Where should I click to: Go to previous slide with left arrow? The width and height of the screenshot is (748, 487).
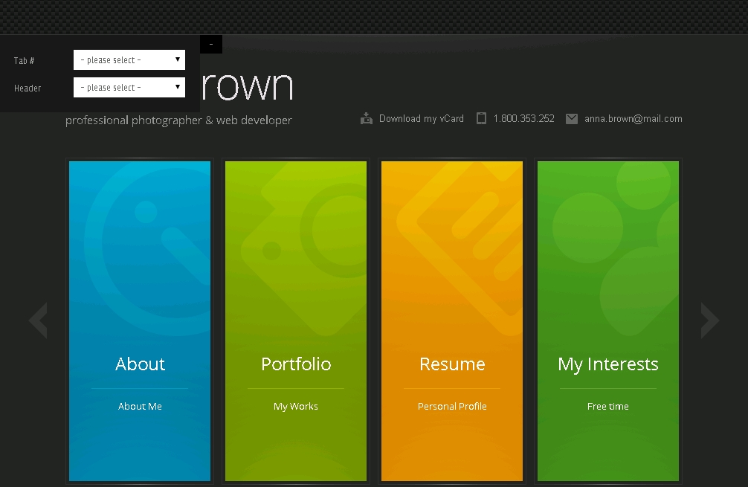click(x=38, y=320)
